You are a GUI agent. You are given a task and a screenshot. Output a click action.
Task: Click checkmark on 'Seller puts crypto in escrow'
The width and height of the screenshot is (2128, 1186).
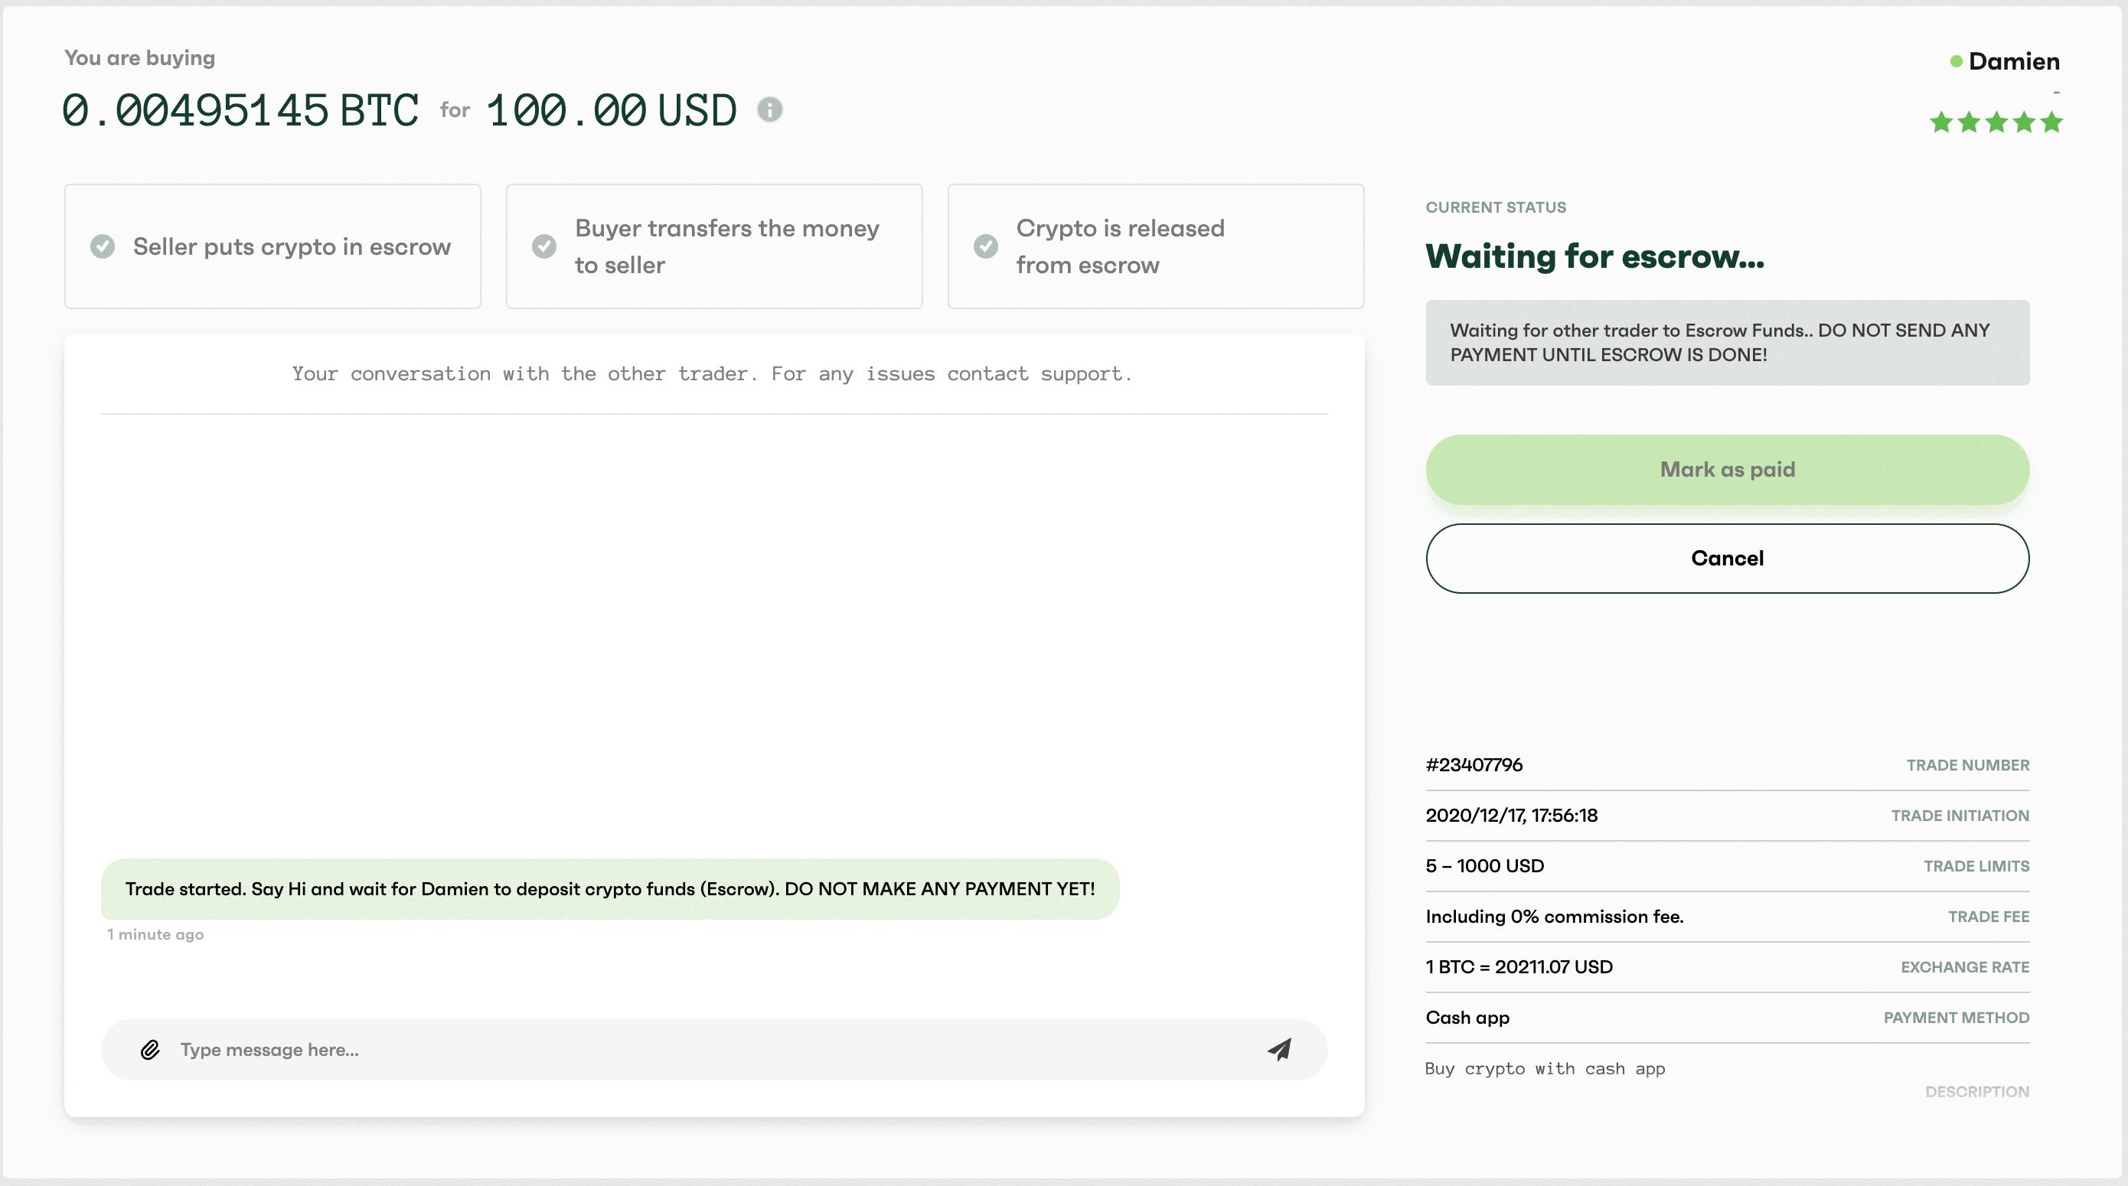click(x=103, y=246)
